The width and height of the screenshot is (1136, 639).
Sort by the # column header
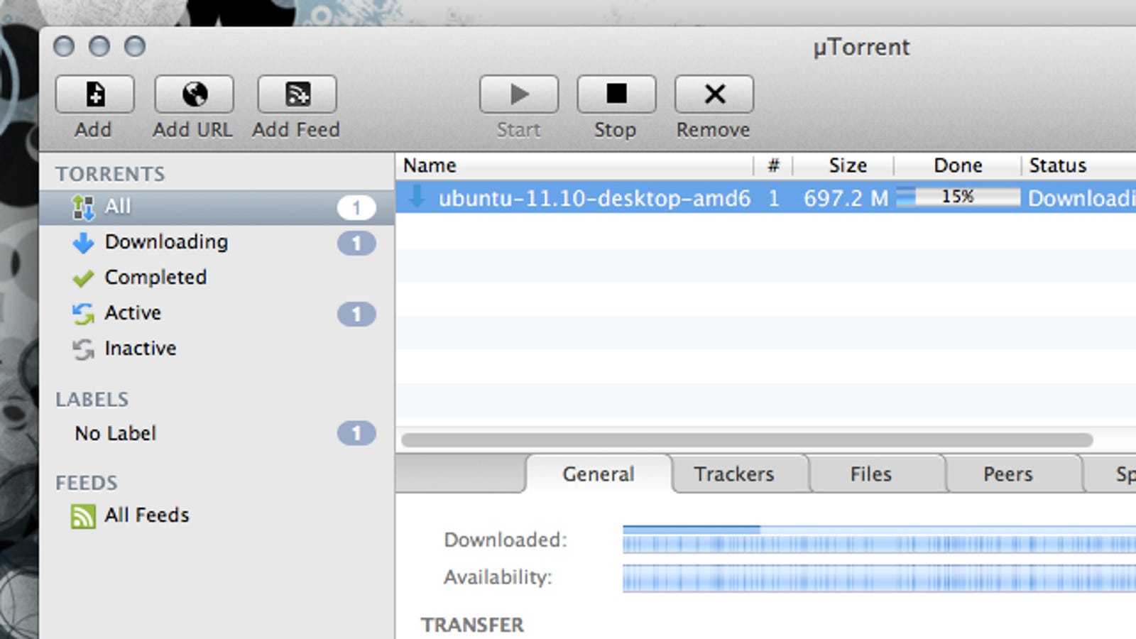773,165
